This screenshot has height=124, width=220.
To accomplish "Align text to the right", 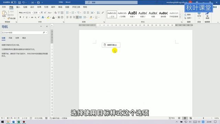I will [x=74, y=17].
